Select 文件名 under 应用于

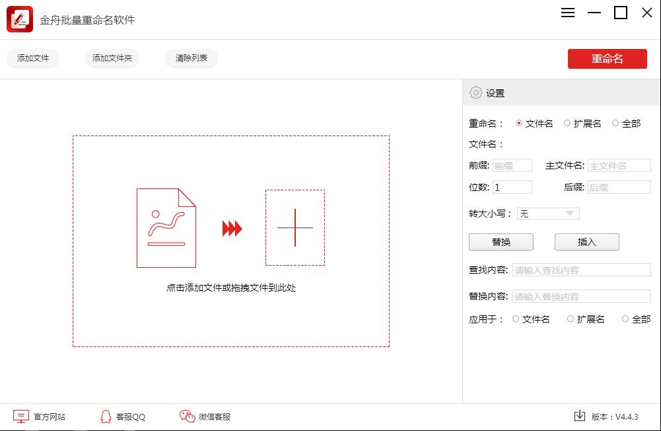(x=516, y=319)
